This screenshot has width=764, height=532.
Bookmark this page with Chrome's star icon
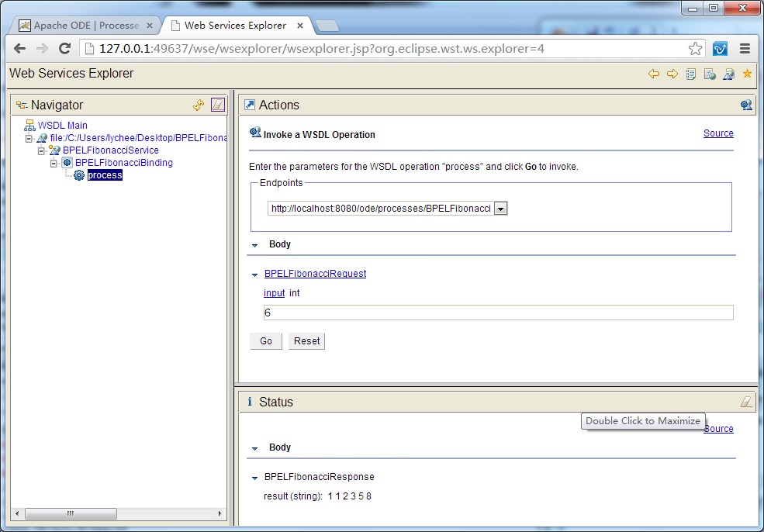(695, 48)
